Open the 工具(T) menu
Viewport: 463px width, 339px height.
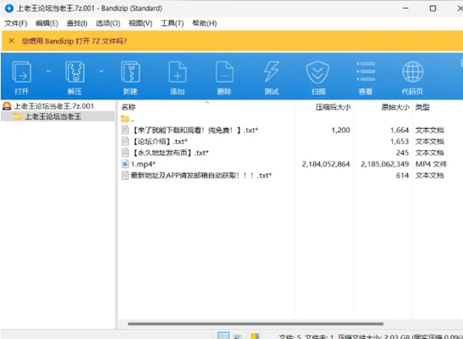pyautogui.click(x=172, y=23)
